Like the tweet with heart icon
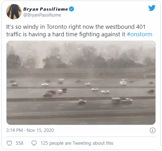Viewport: 162px width, 151px height. tap(9, 143)
